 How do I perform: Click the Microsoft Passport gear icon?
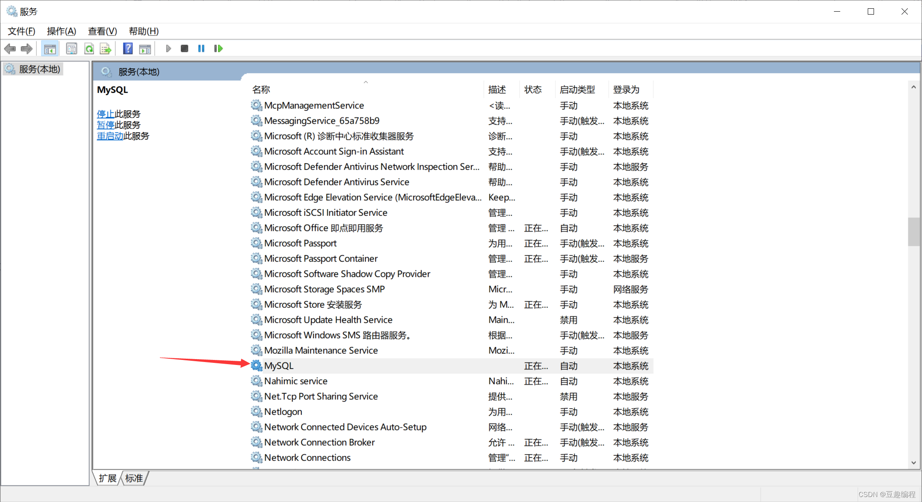pos(256,243)
